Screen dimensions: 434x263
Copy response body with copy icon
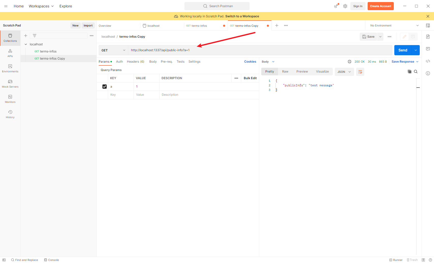click(x=409, y=72)
